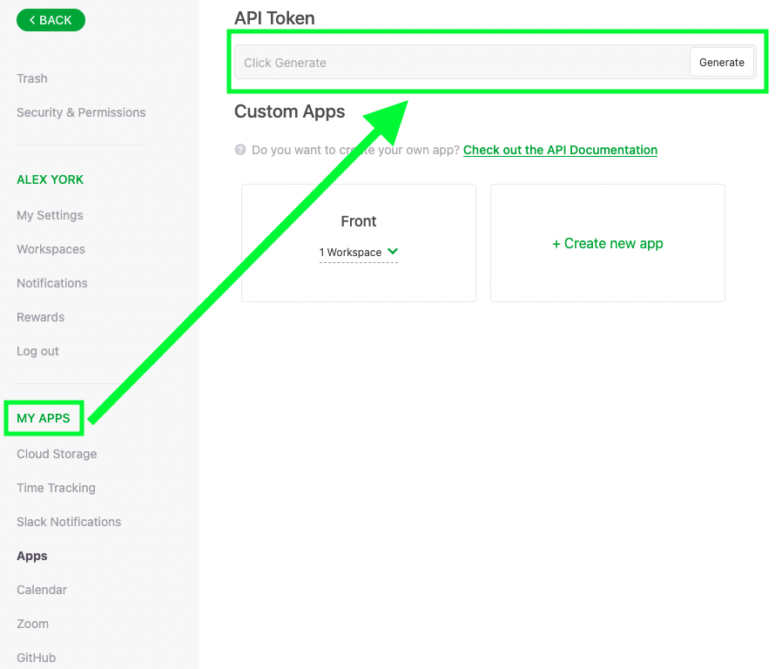The height and width of the screenshot is (669, 782).
Task: Click the Generate token button
Action: click(x=721, y=62)
